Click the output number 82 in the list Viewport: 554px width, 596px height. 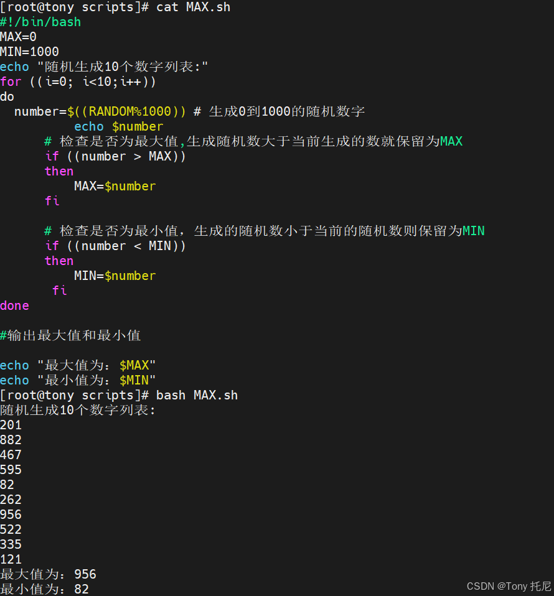[7, 485]
